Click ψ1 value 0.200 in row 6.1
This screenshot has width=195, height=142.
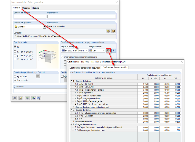coord(165,113)
